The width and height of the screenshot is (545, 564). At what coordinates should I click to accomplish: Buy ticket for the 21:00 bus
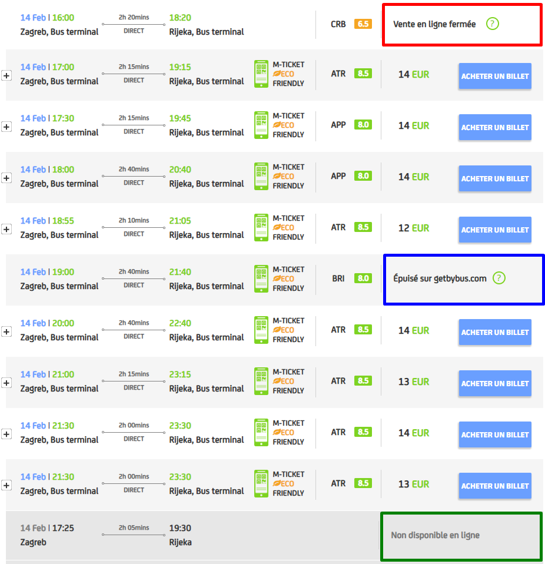coord(494,383)
